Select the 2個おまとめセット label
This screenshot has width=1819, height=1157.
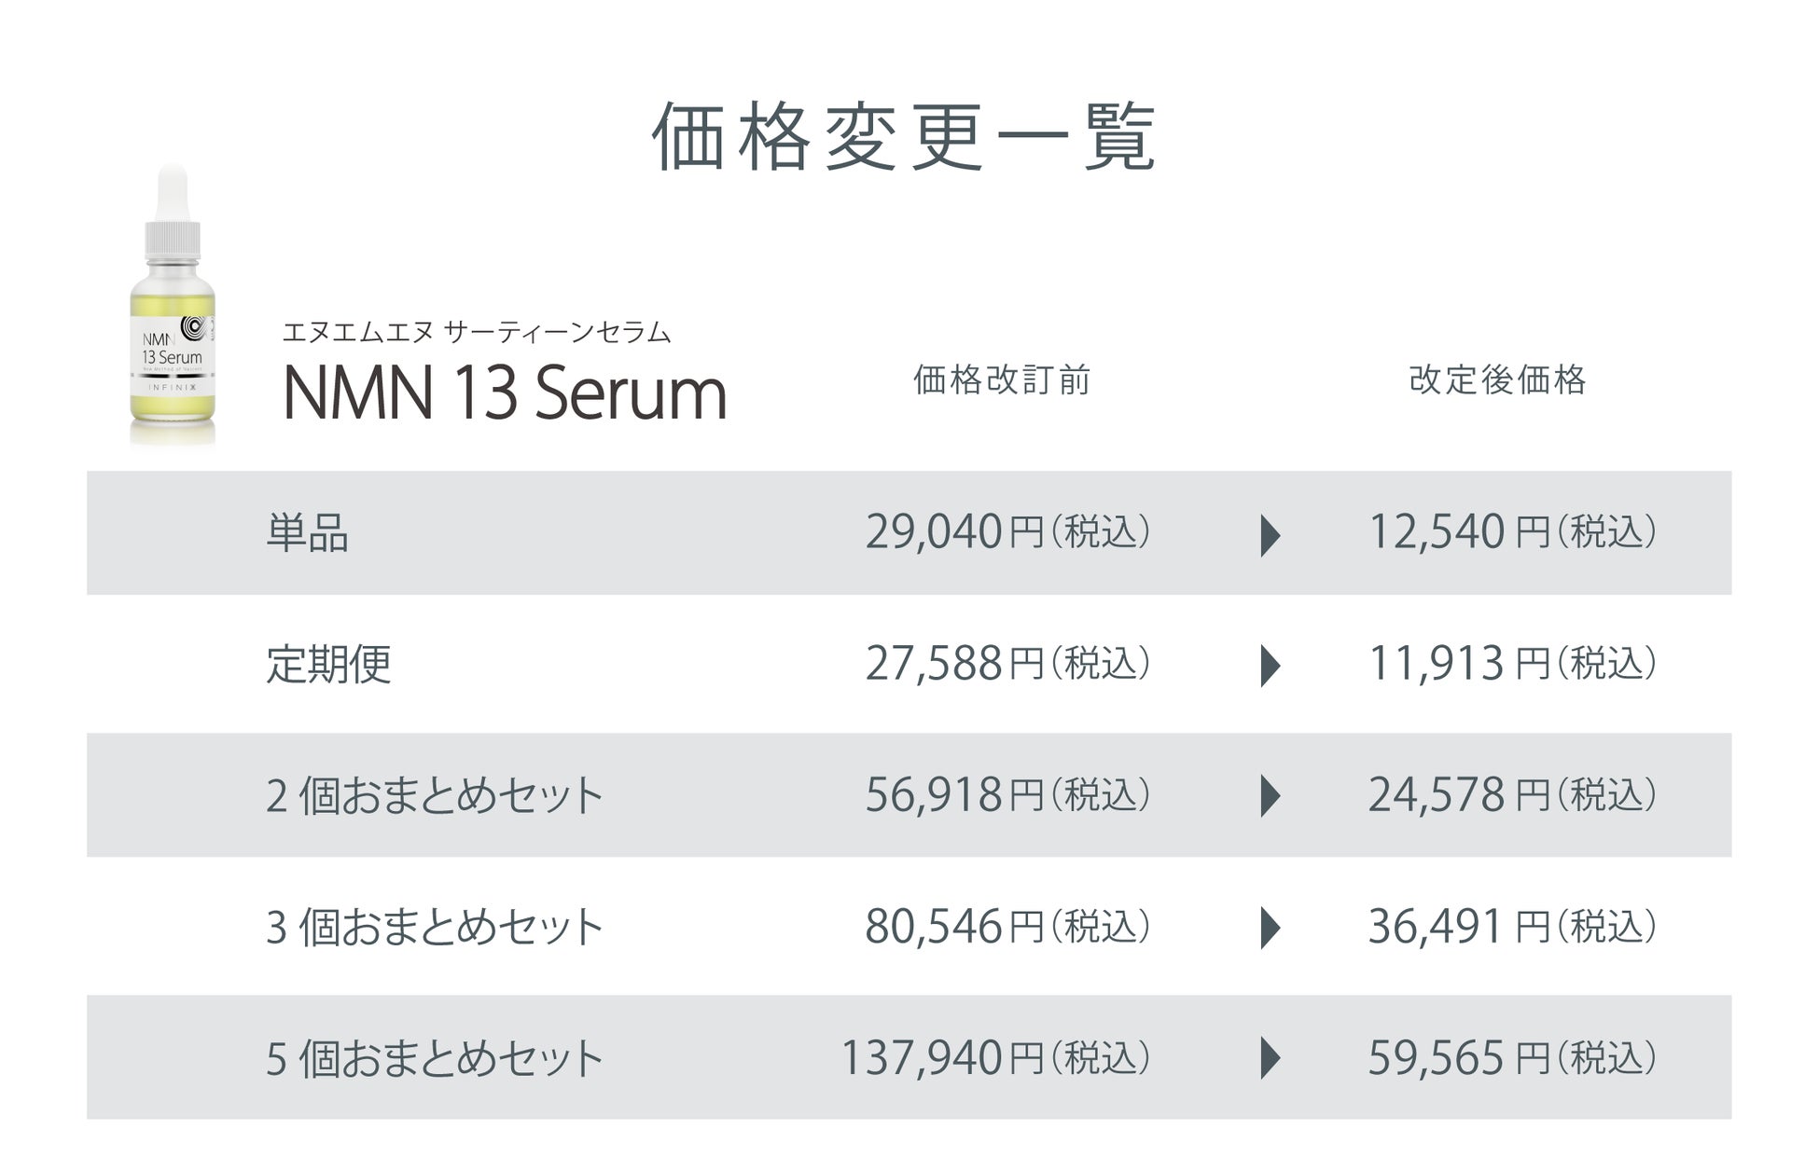click(434, 796)
